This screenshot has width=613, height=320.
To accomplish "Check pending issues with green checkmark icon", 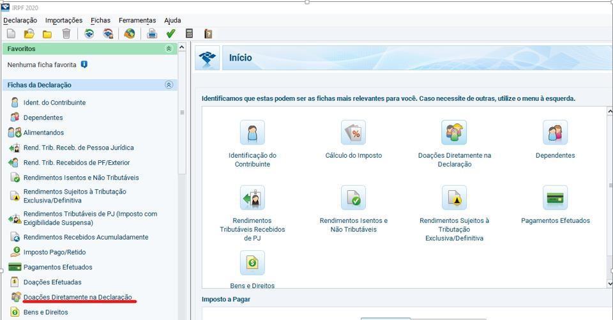I will coord(171,34).
